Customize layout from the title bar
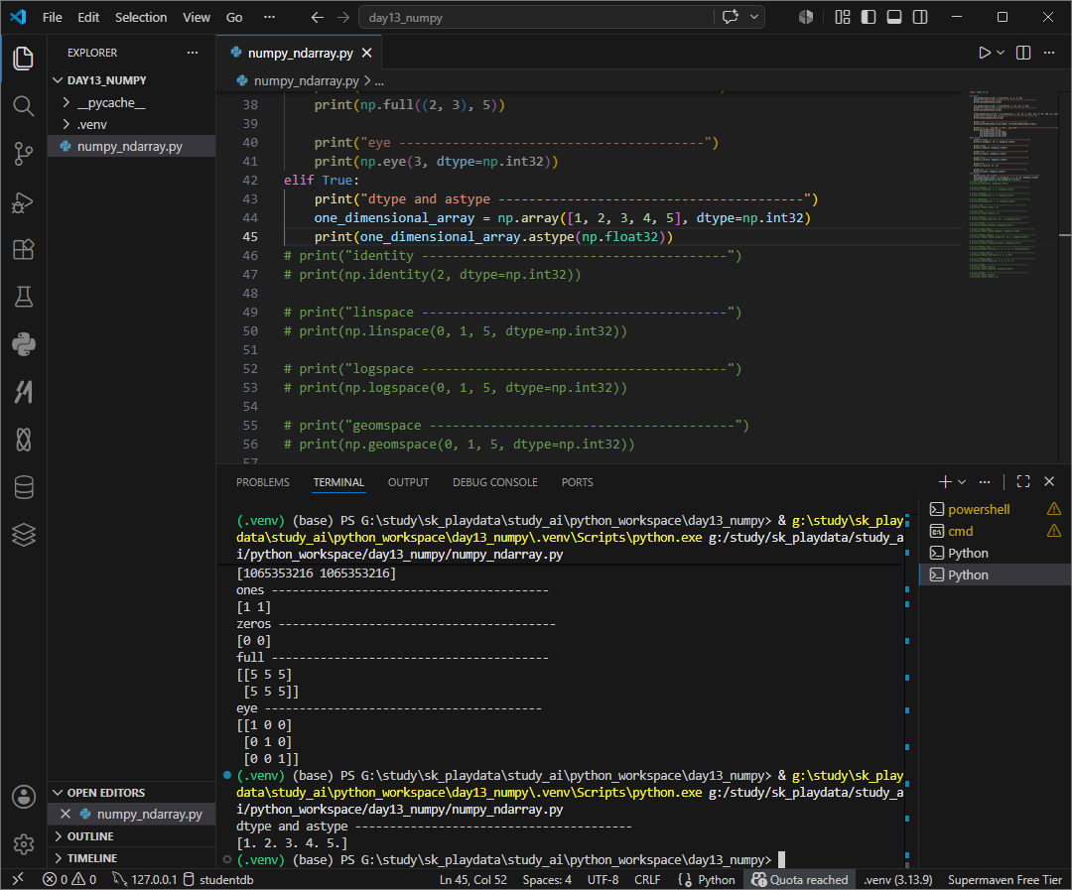The height and width of the screenshot is (890, 1072). tap(843, 17)
